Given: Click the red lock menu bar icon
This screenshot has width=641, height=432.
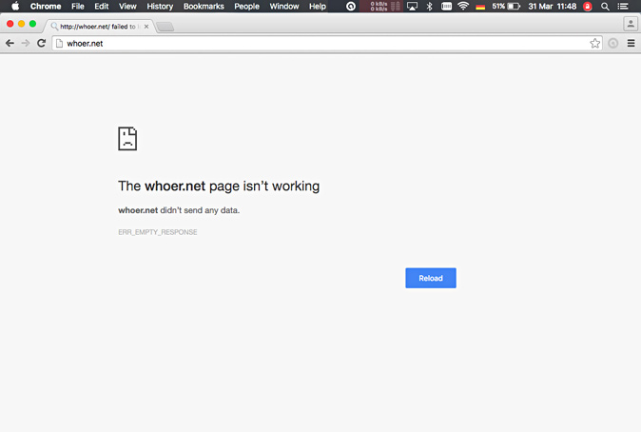Looking at the screenshot, I should tap(588, 6).
